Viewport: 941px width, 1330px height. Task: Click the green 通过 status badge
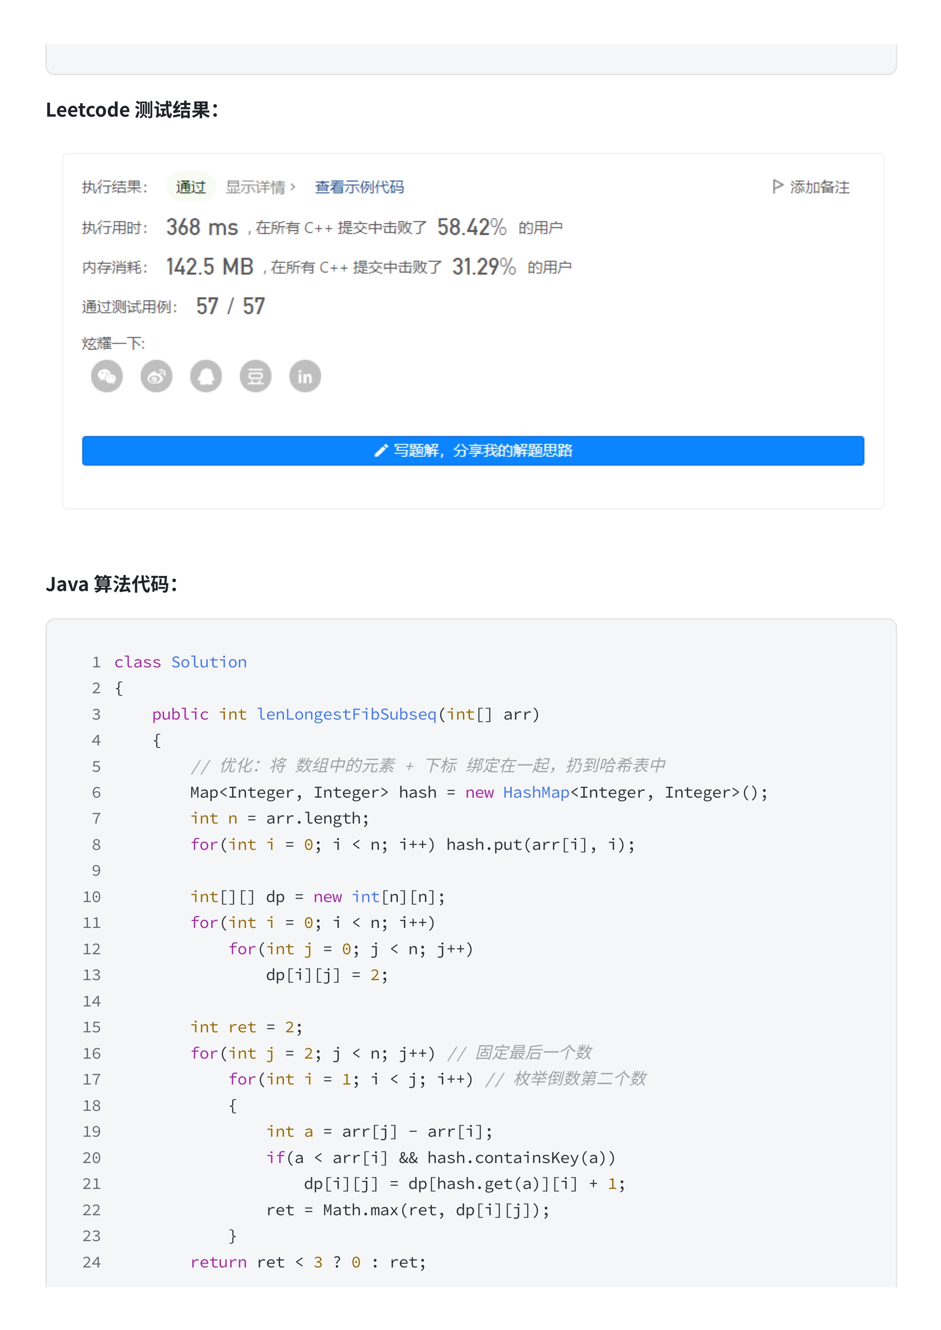[x=191, y=187]
